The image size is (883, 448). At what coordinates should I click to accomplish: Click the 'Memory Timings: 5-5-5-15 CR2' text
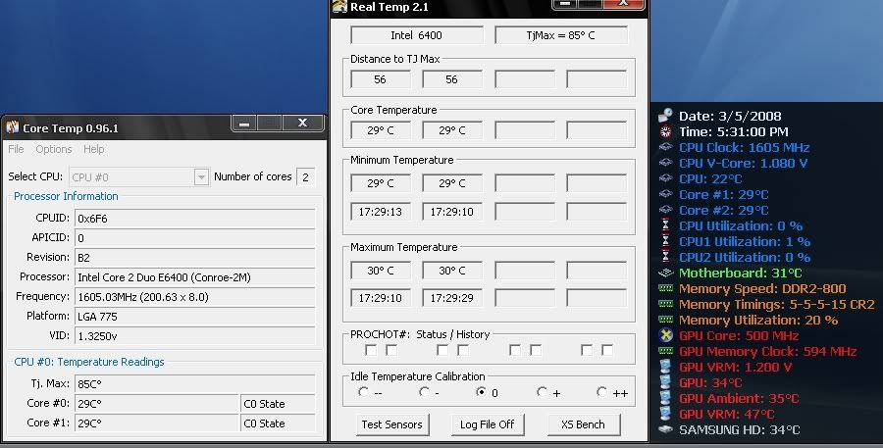(x=777, y=305)
